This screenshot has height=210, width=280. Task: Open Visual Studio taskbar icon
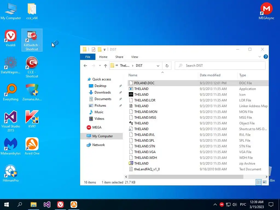point(47,205)
